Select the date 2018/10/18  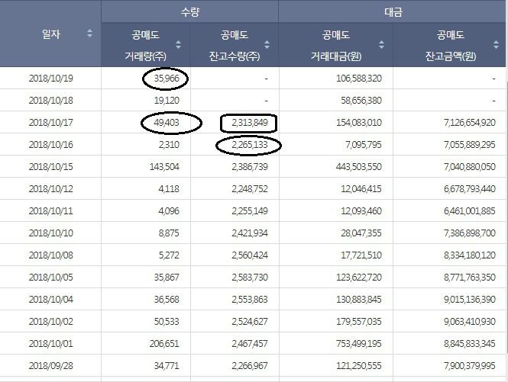coord(51,101)
